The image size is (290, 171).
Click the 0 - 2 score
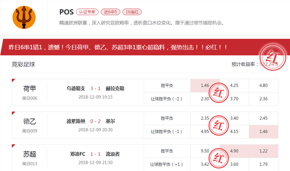[x=95, y=121]
